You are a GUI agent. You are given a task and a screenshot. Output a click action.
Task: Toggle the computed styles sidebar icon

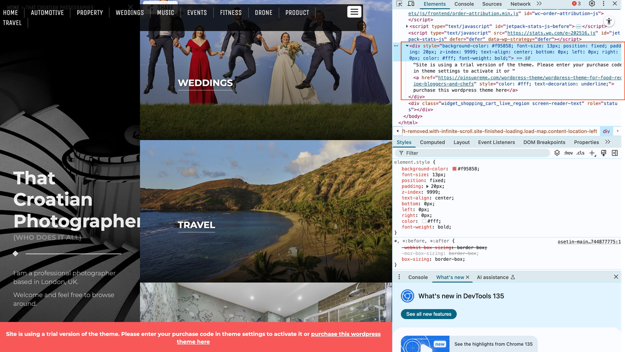click(x=615, y=153)
